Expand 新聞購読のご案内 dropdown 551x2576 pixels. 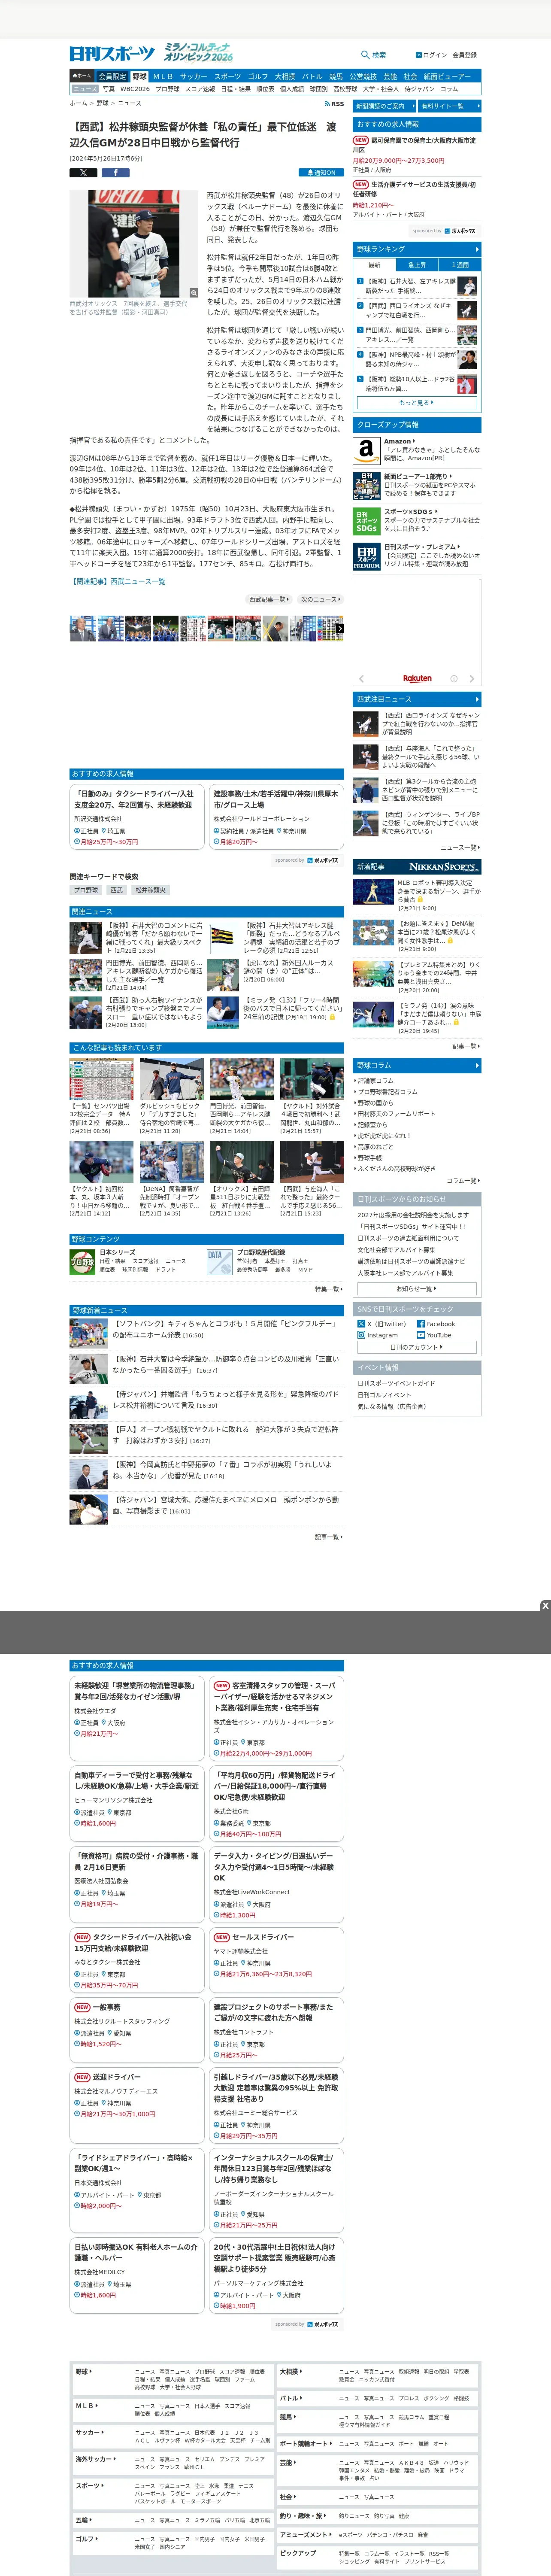coord(384,106)
